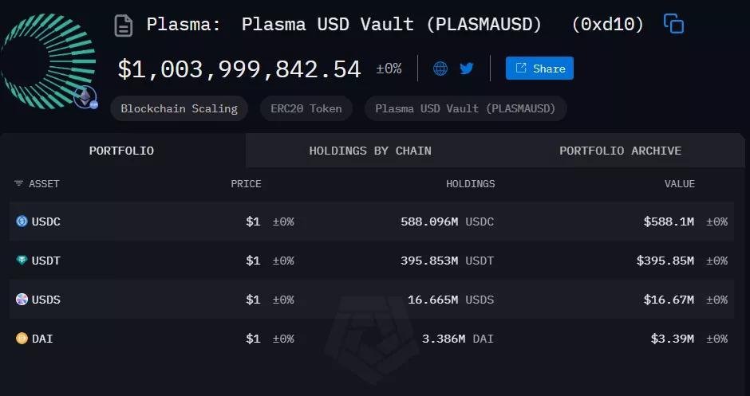
Task: Click the USDT token icon
Action: (x=22, y=261)
